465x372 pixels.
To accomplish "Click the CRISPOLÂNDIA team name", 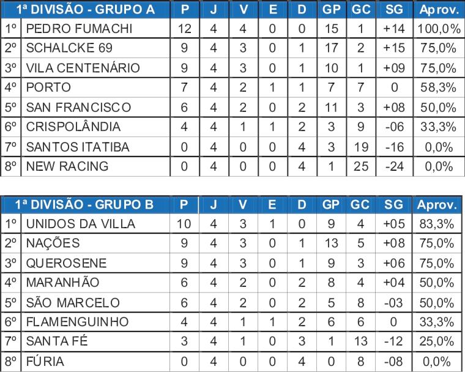I will pos(73,127).
